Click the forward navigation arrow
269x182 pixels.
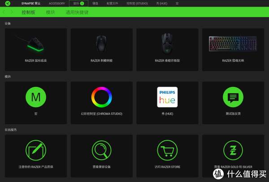[12, 12]
